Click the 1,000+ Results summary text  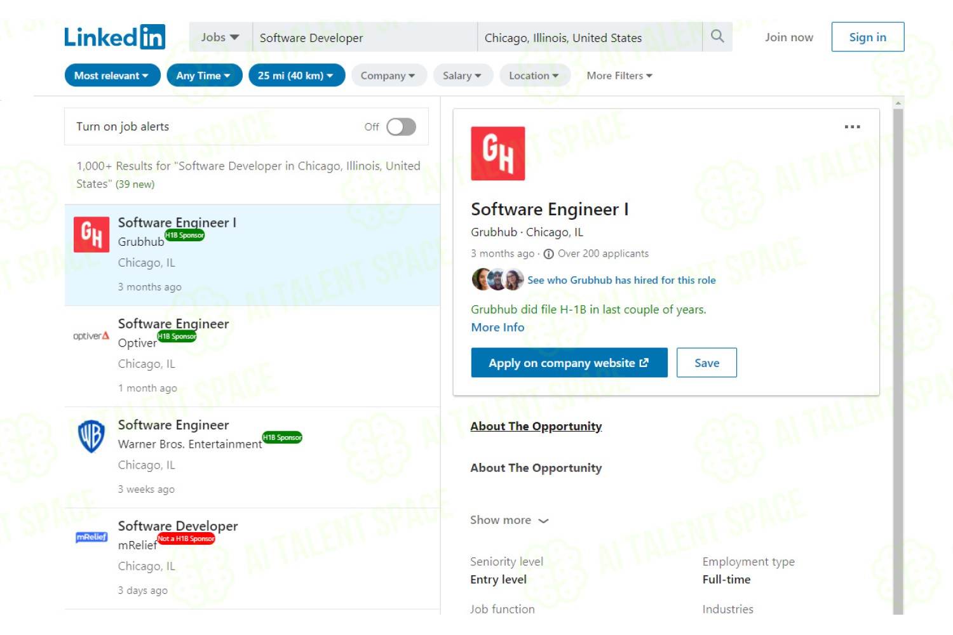[x=248, y=175]
